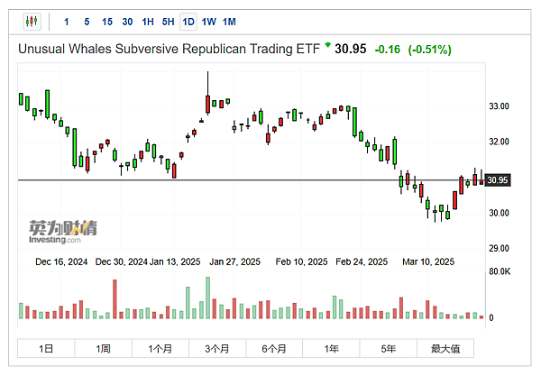Click the small green down-arrow price indicator
This screenshot has width=541, height=376.
(x=328, y=44)
